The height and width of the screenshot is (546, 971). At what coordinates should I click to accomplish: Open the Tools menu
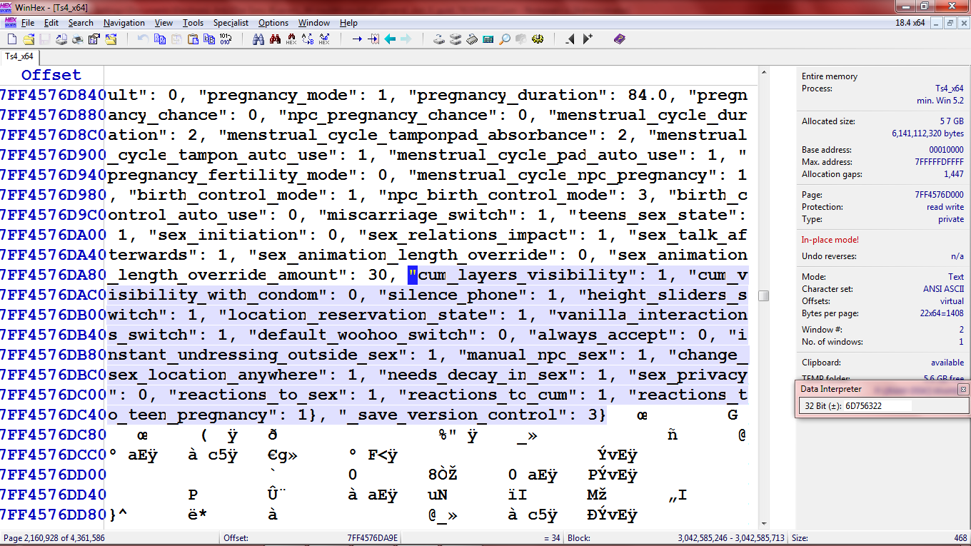[x=193, y=23]
